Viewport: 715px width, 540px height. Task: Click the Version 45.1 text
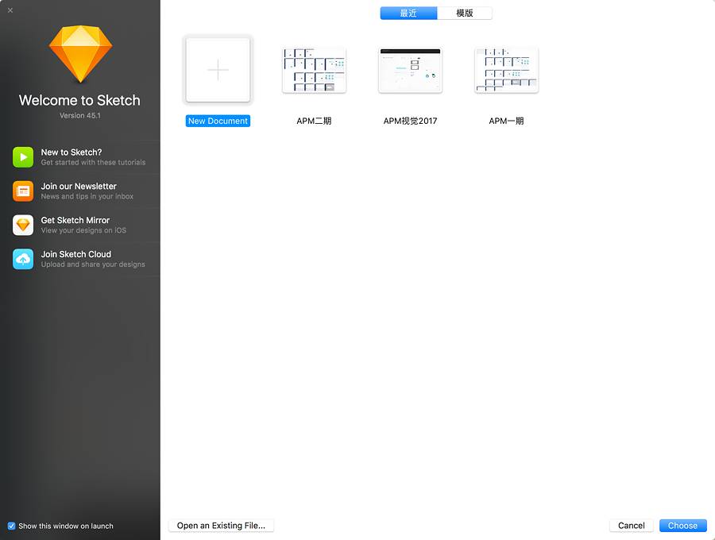click(80, 116)
